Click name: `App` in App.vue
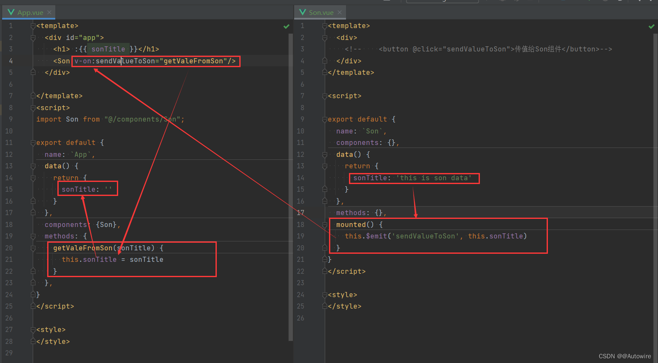This screenshot has width=658, height=363. click(70, 155)
